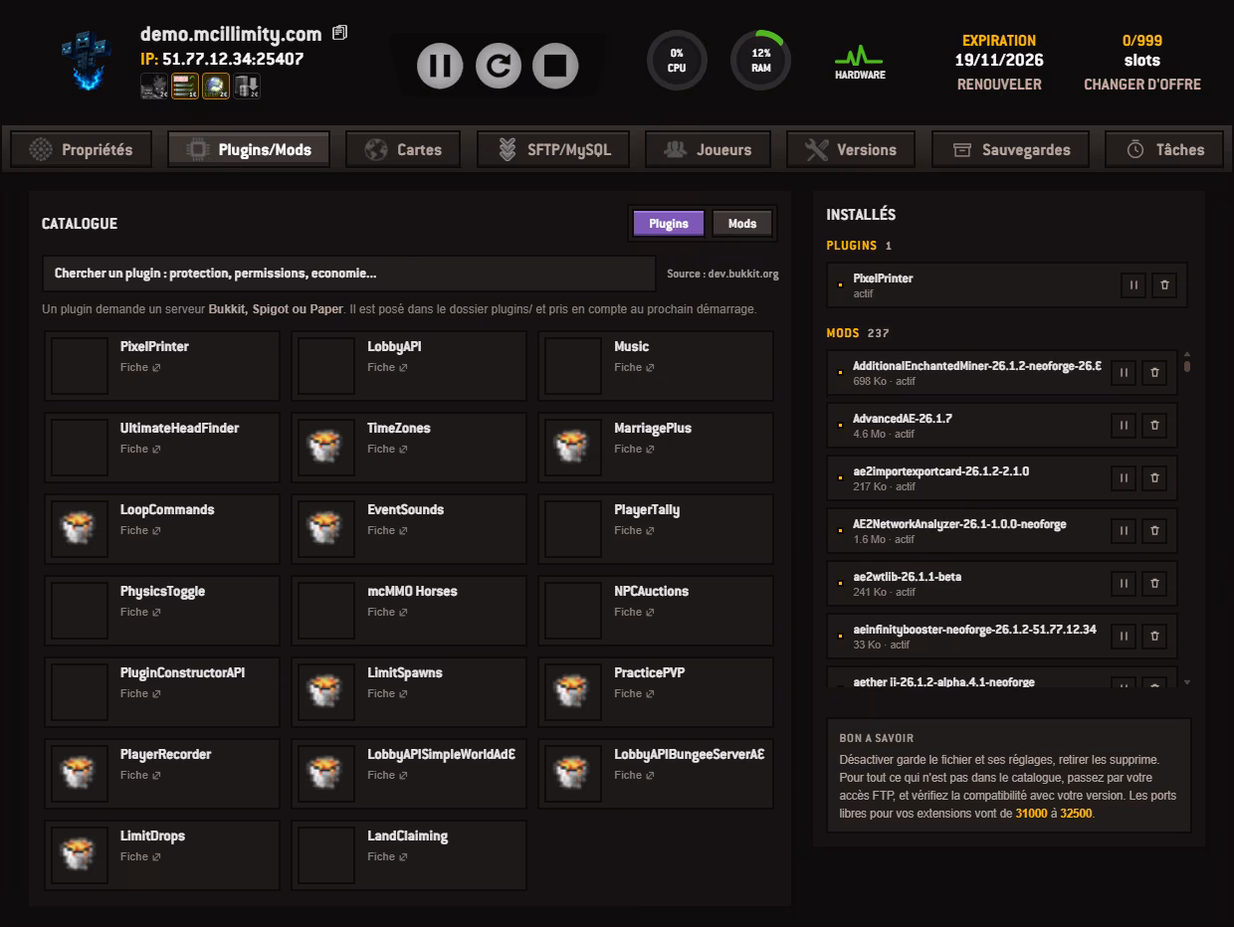Copy the server address demo.mcillimity.com
Image resolution: width=1234 pixels, height=927 pixels.
pos(339,33)
